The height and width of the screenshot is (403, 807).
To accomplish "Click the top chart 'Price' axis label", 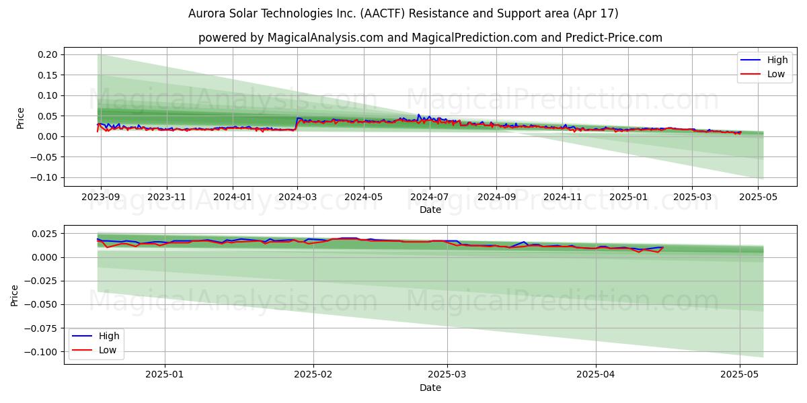I will tap(21, 118).
